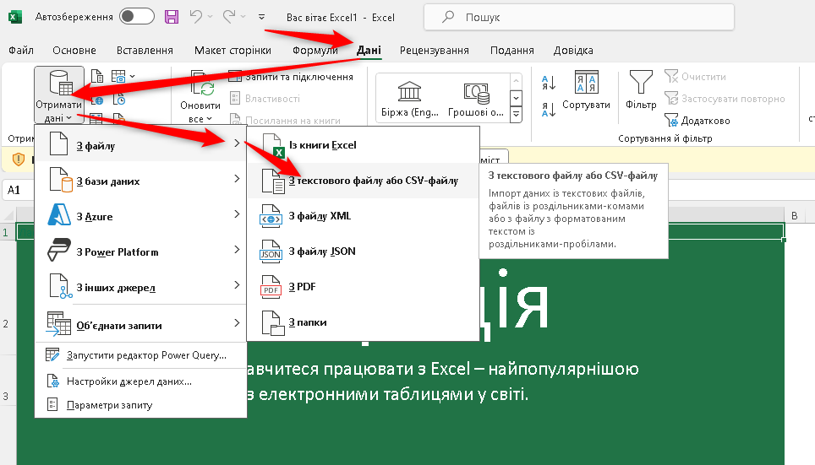Open the Customize Quick Access Toolbar dropdown
The image size is (815, 465).
[261, 17]
